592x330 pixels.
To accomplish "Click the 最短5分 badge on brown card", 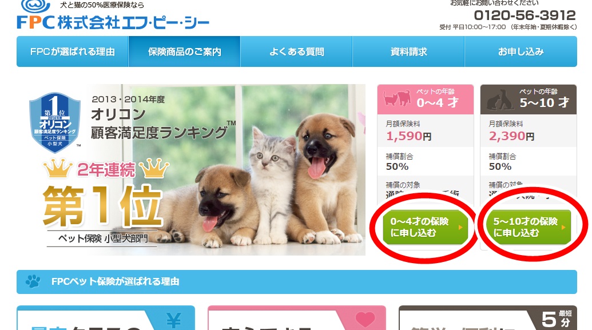I will click(x=557, y=319).
